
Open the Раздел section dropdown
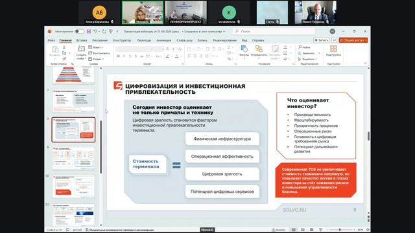point(97,59)
